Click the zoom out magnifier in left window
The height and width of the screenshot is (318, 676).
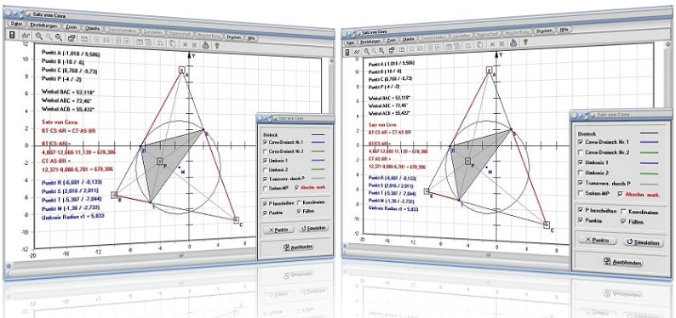(58, 38)
